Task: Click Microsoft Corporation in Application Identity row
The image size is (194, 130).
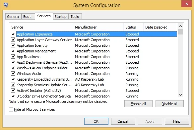Action: [x=92, y=45]
